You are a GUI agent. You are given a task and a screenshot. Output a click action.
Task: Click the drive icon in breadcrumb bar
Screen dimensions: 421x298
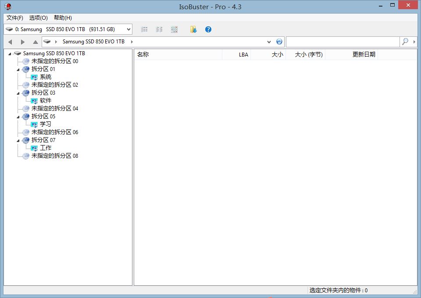[x=47, y=42]
